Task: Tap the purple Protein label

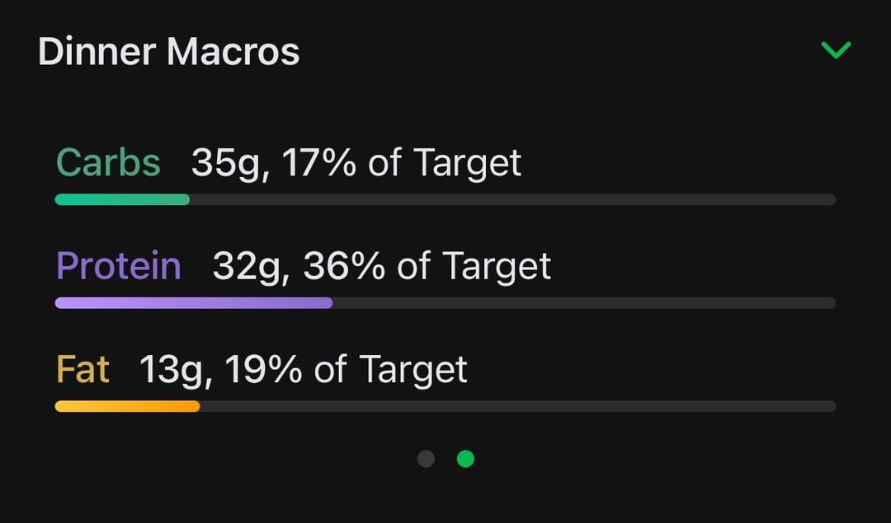Action: point(118,266)
